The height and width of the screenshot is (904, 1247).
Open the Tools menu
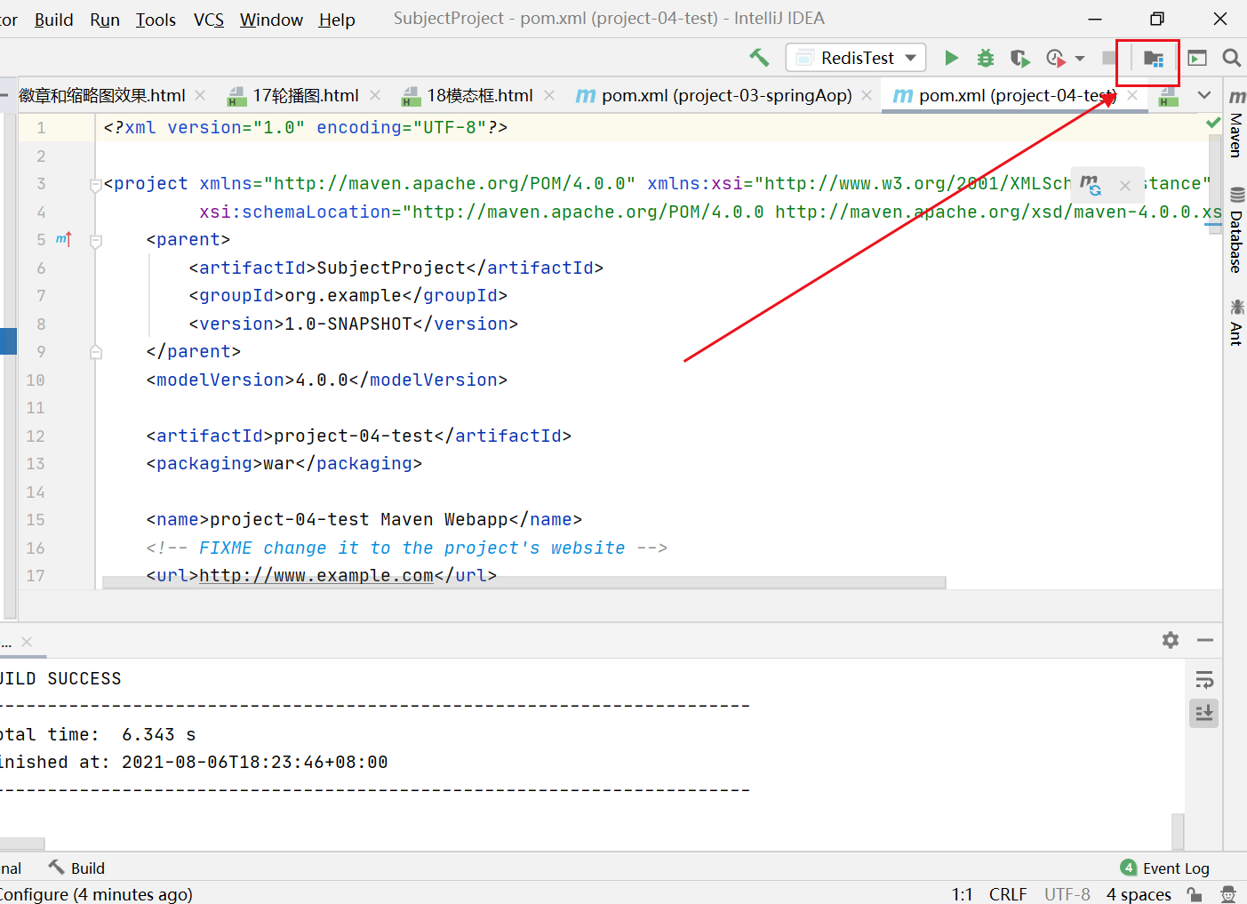click(156, 20)
